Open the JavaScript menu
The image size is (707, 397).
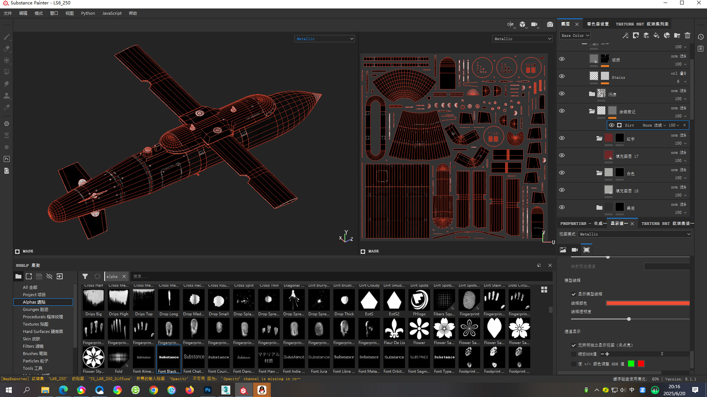coord(112,13)
